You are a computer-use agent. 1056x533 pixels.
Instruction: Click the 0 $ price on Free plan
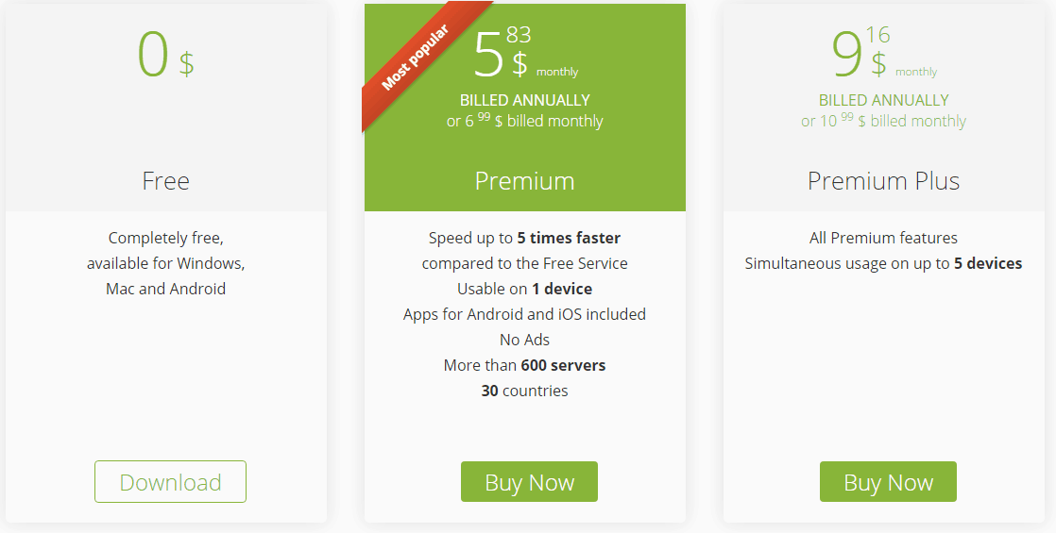165,55
